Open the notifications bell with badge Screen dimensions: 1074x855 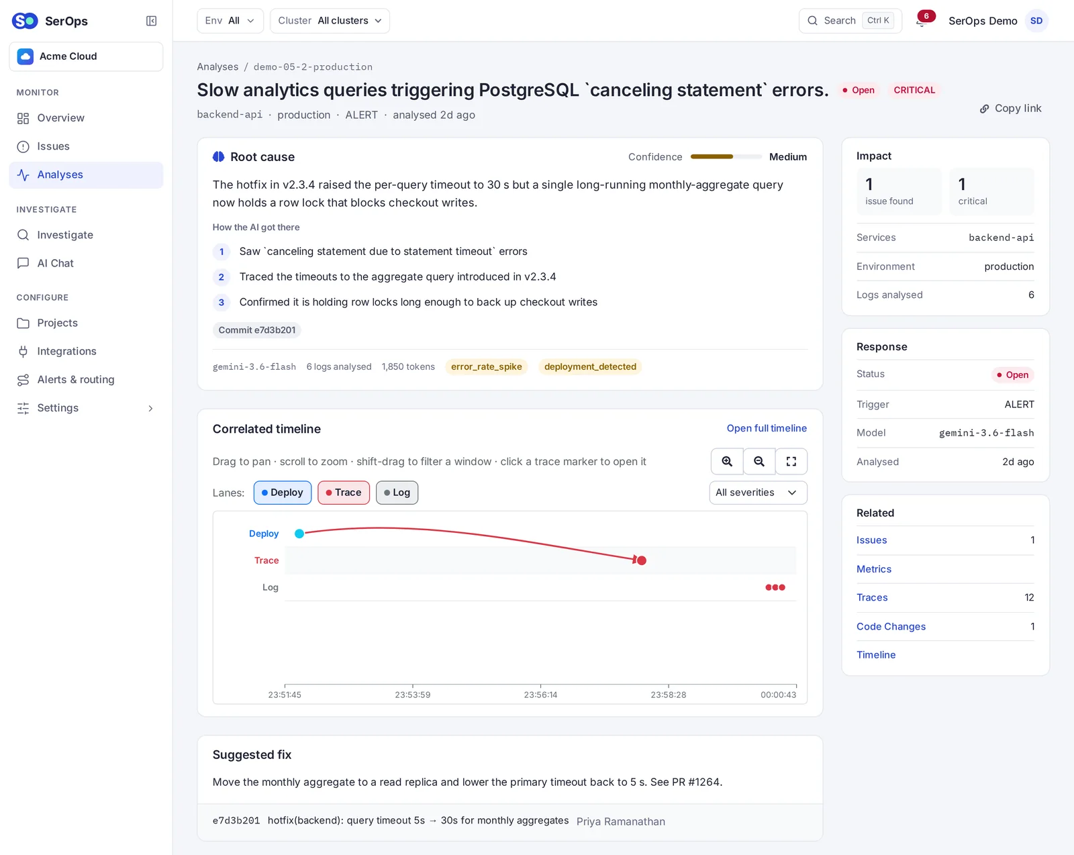coord(924,19)
